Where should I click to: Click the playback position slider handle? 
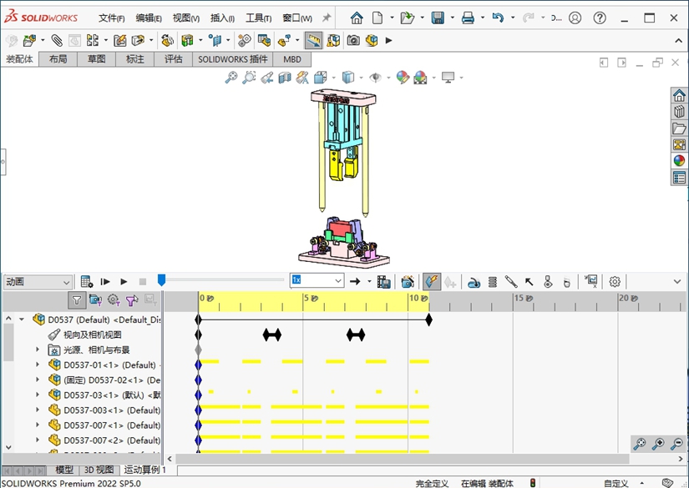tap(161, 280)
